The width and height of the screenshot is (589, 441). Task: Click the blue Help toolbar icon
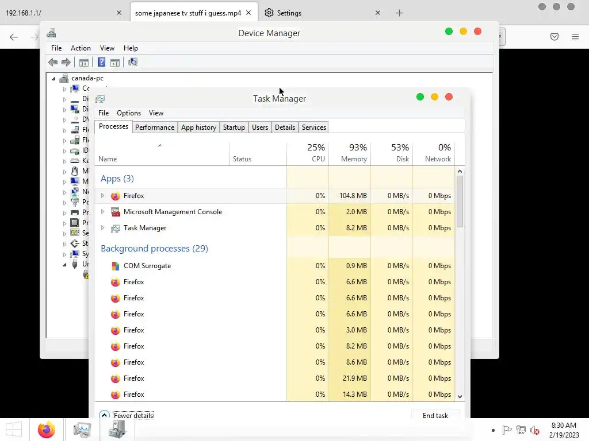coord(101,62)
